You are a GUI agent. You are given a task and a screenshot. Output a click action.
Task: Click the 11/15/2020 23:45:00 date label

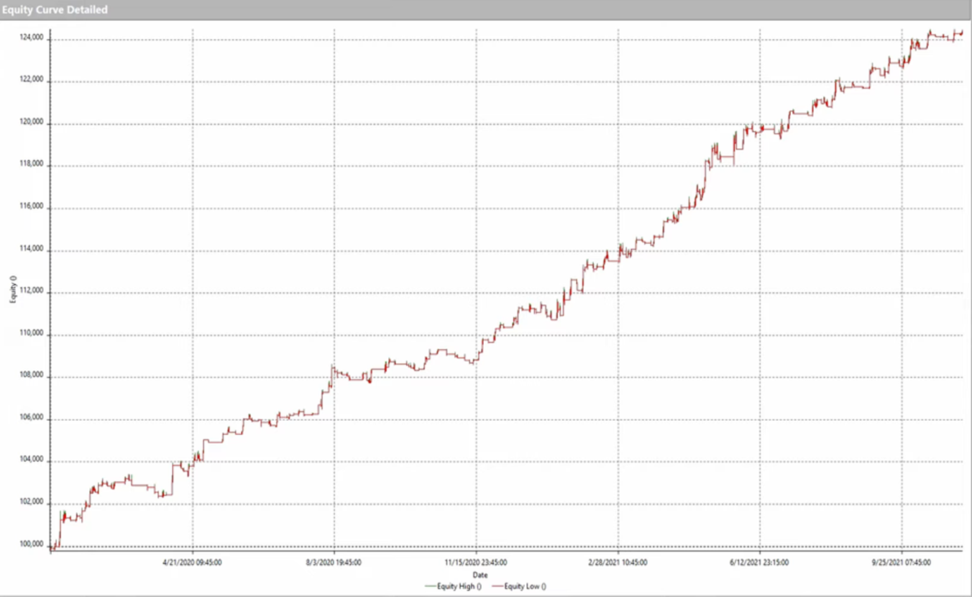coord(476,562)
